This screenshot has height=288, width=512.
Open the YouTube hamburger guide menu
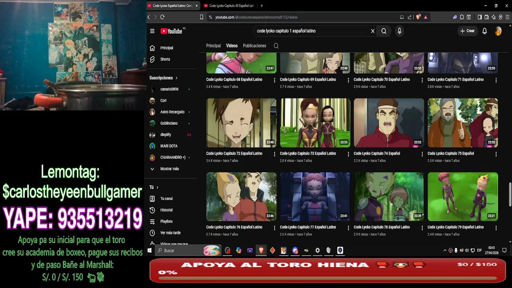pos(152,31)
